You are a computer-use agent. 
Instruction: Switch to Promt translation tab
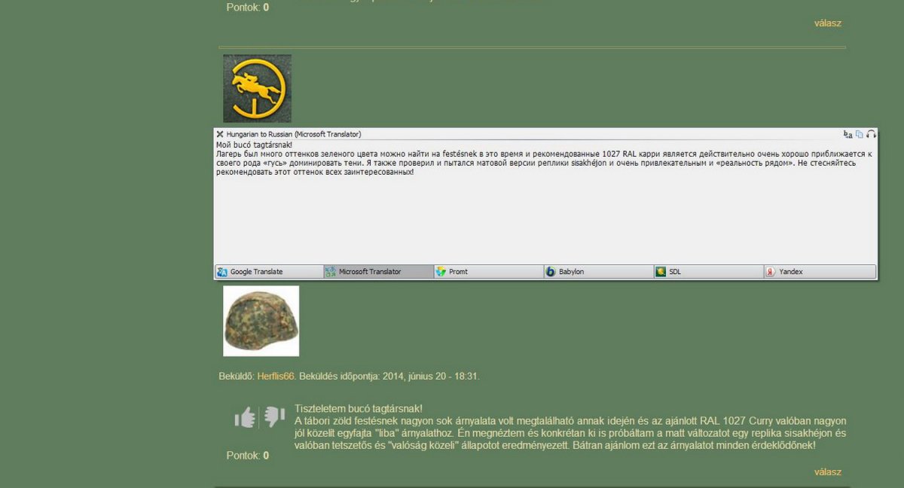(488, 271)
